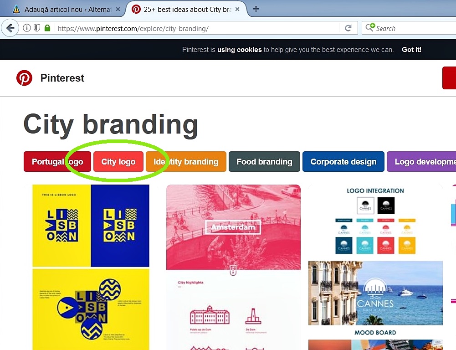Image resolution: width=456 pixels, height=350 pixels.
Task: Open the Amsterdam pin image
Action: click(233, 227)
